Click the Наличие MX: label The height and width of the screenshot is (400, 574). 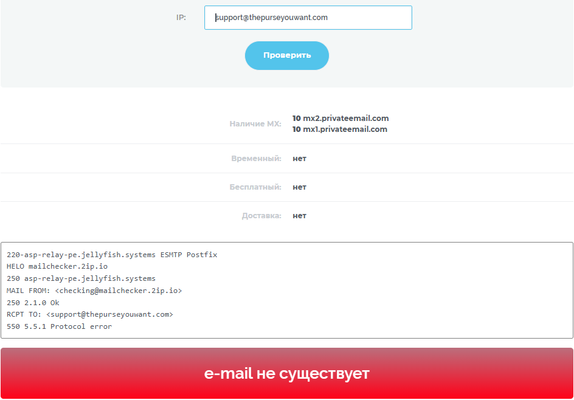coord(255,123)
